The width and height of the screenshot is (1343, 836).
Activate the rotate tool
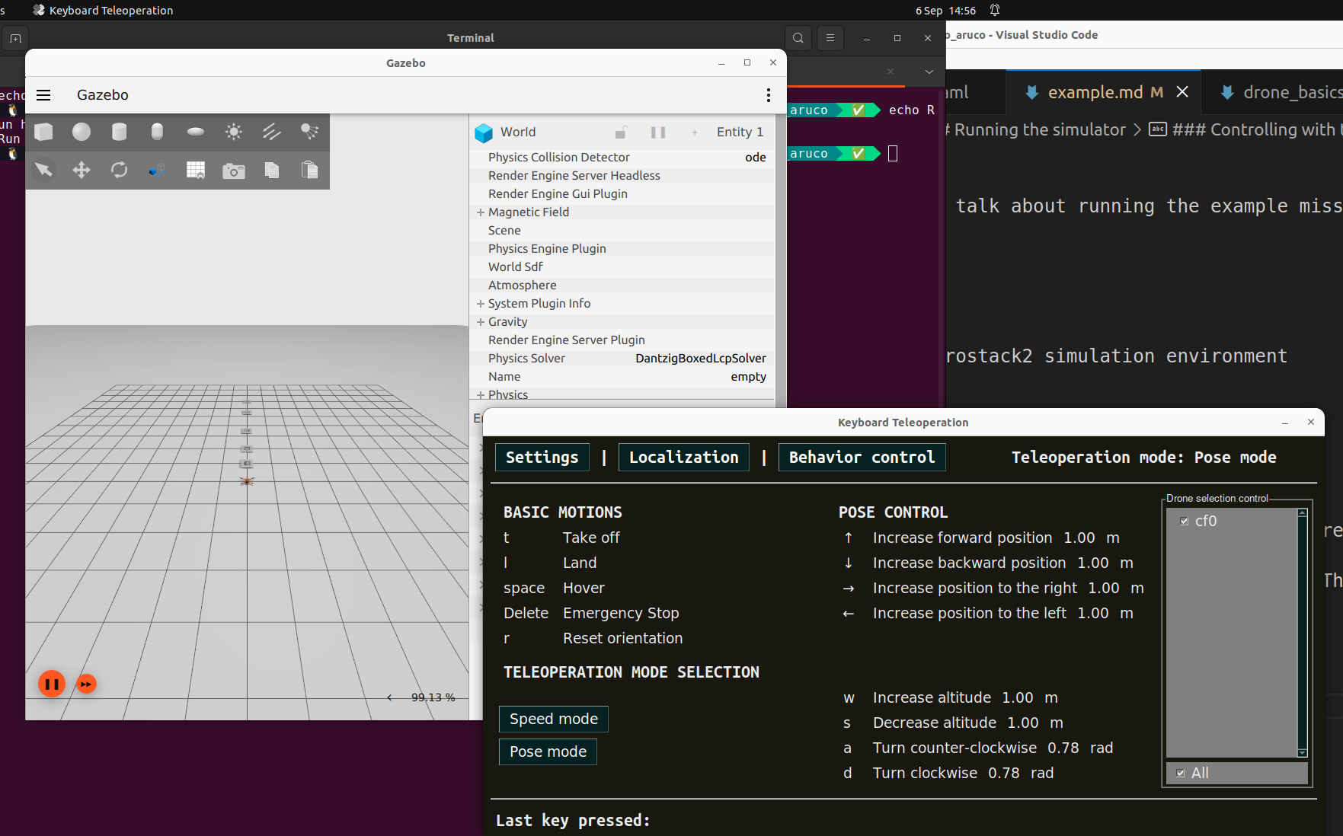120,170
